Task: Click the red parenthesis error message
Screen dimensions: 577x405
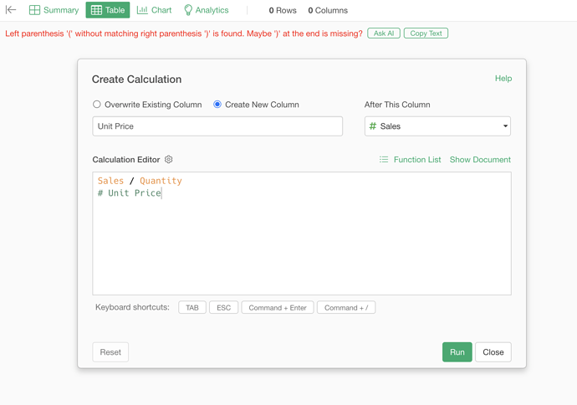Action: [184, 33]
